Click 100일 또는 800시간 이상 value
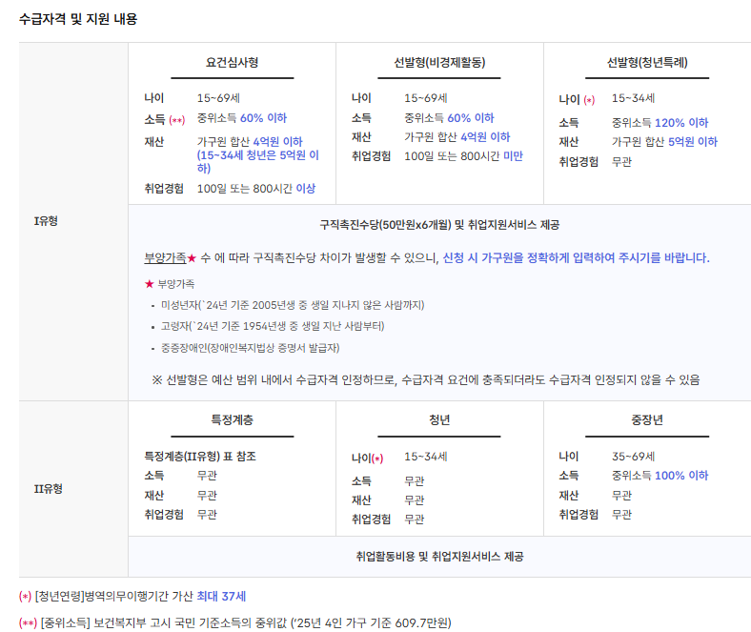The image size is (751, 632). [x=256, y=189]
